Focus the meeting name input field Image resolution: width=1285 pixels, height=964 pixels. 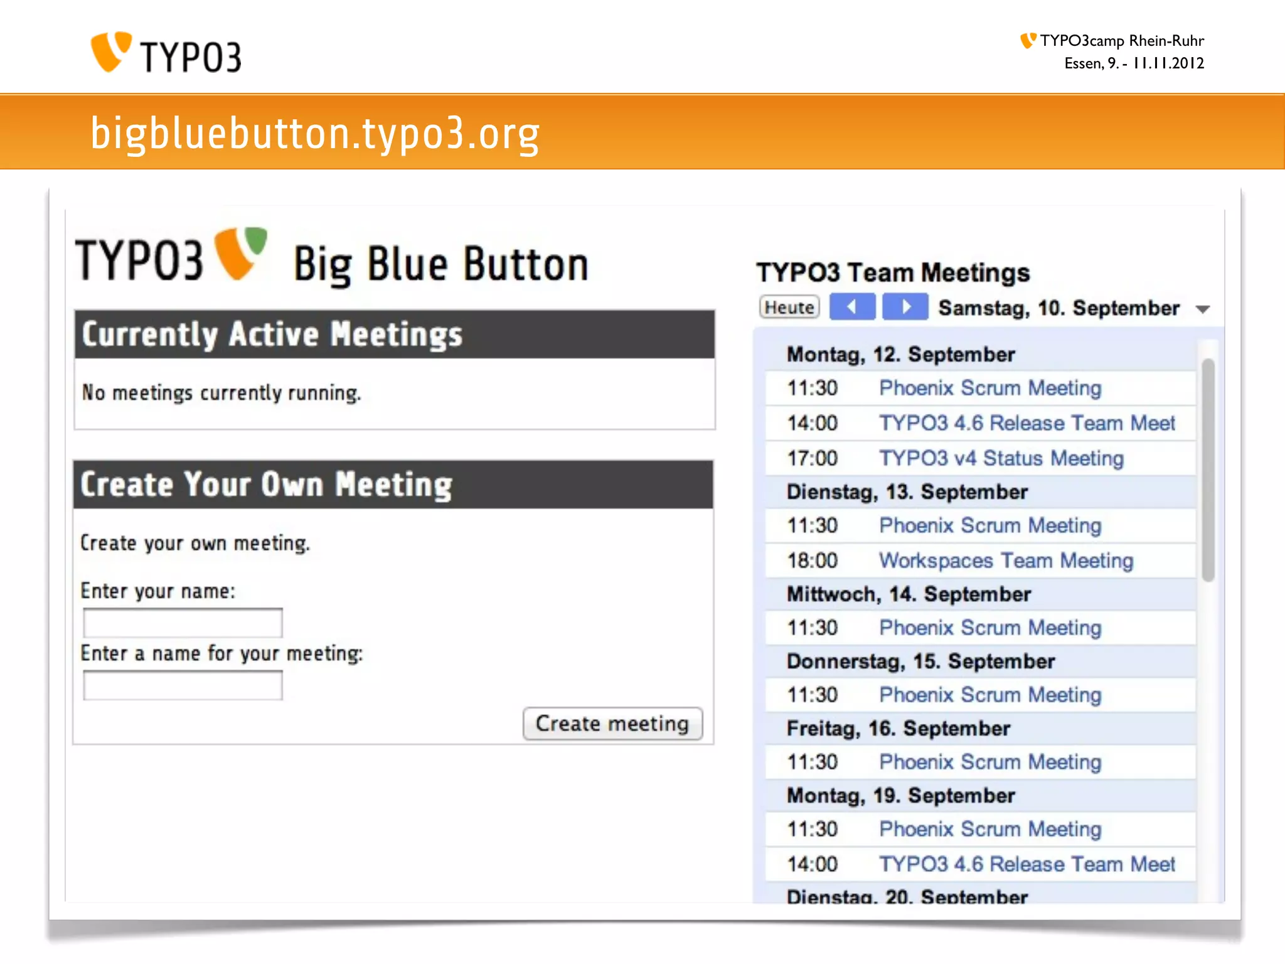point(183,685)
